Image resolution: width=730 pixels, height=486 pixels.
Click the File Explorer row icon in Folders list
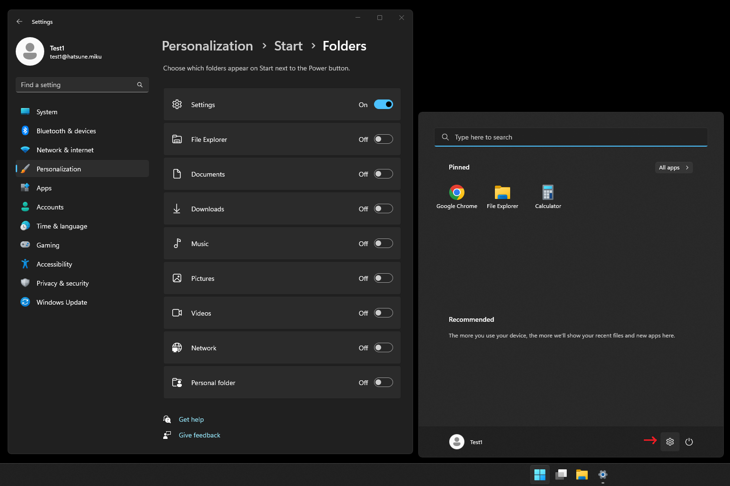[x=177, y=139]
